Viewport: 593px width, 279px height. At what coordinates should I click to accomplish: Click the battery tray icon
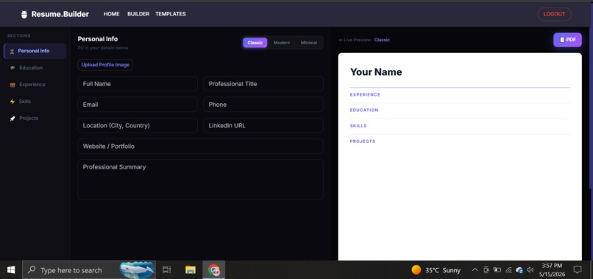point(497,270)
